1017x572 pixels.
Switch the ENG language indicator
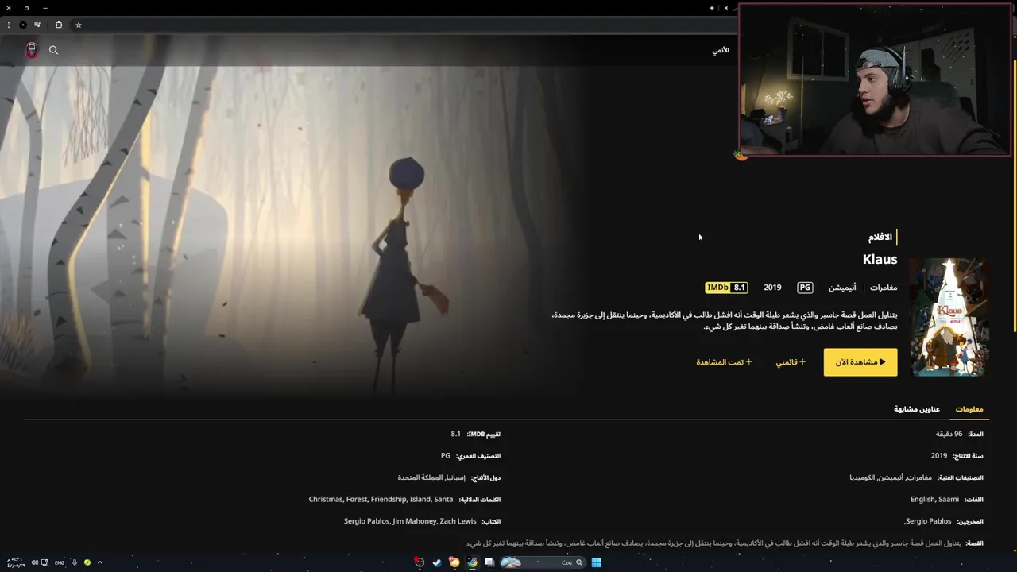(x=60, y=562)
